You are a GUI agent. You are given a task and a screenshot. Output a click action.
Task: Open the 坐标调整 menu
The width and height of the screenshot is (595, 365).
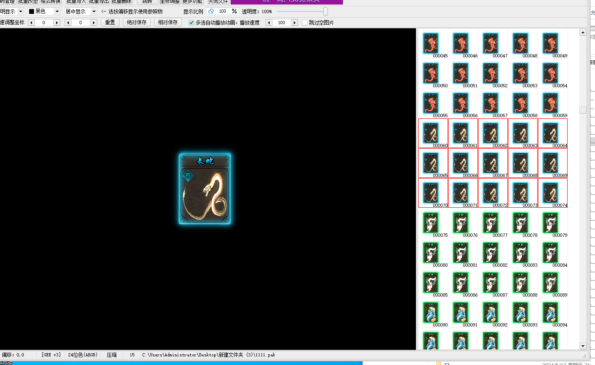[170, 2]
